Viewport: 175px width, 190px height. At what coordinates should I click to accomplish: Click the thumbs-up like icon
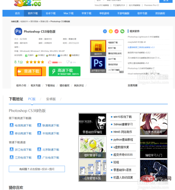[x=50, y=62]
